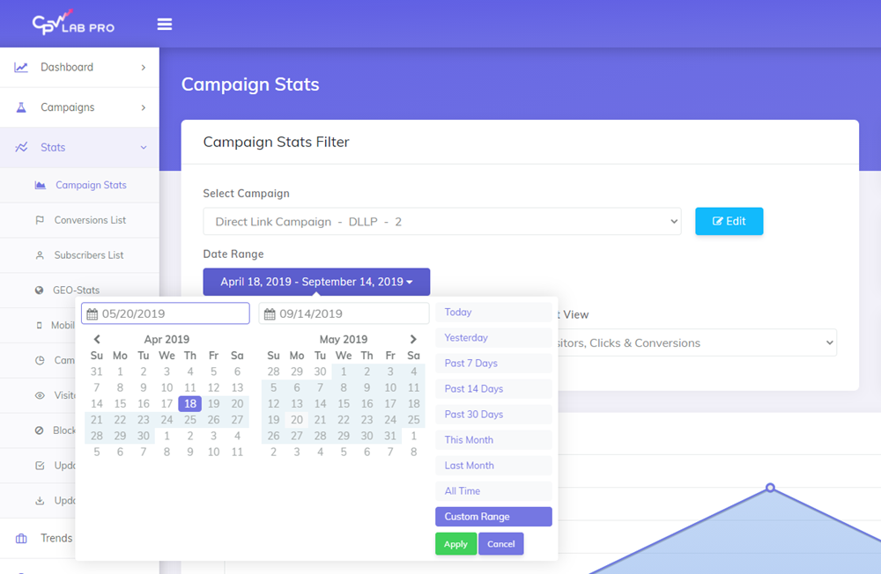Viewport: 881px width, 574px height.
Task: Click the CPV Lab Pro logo
Action: pos(73,24)
